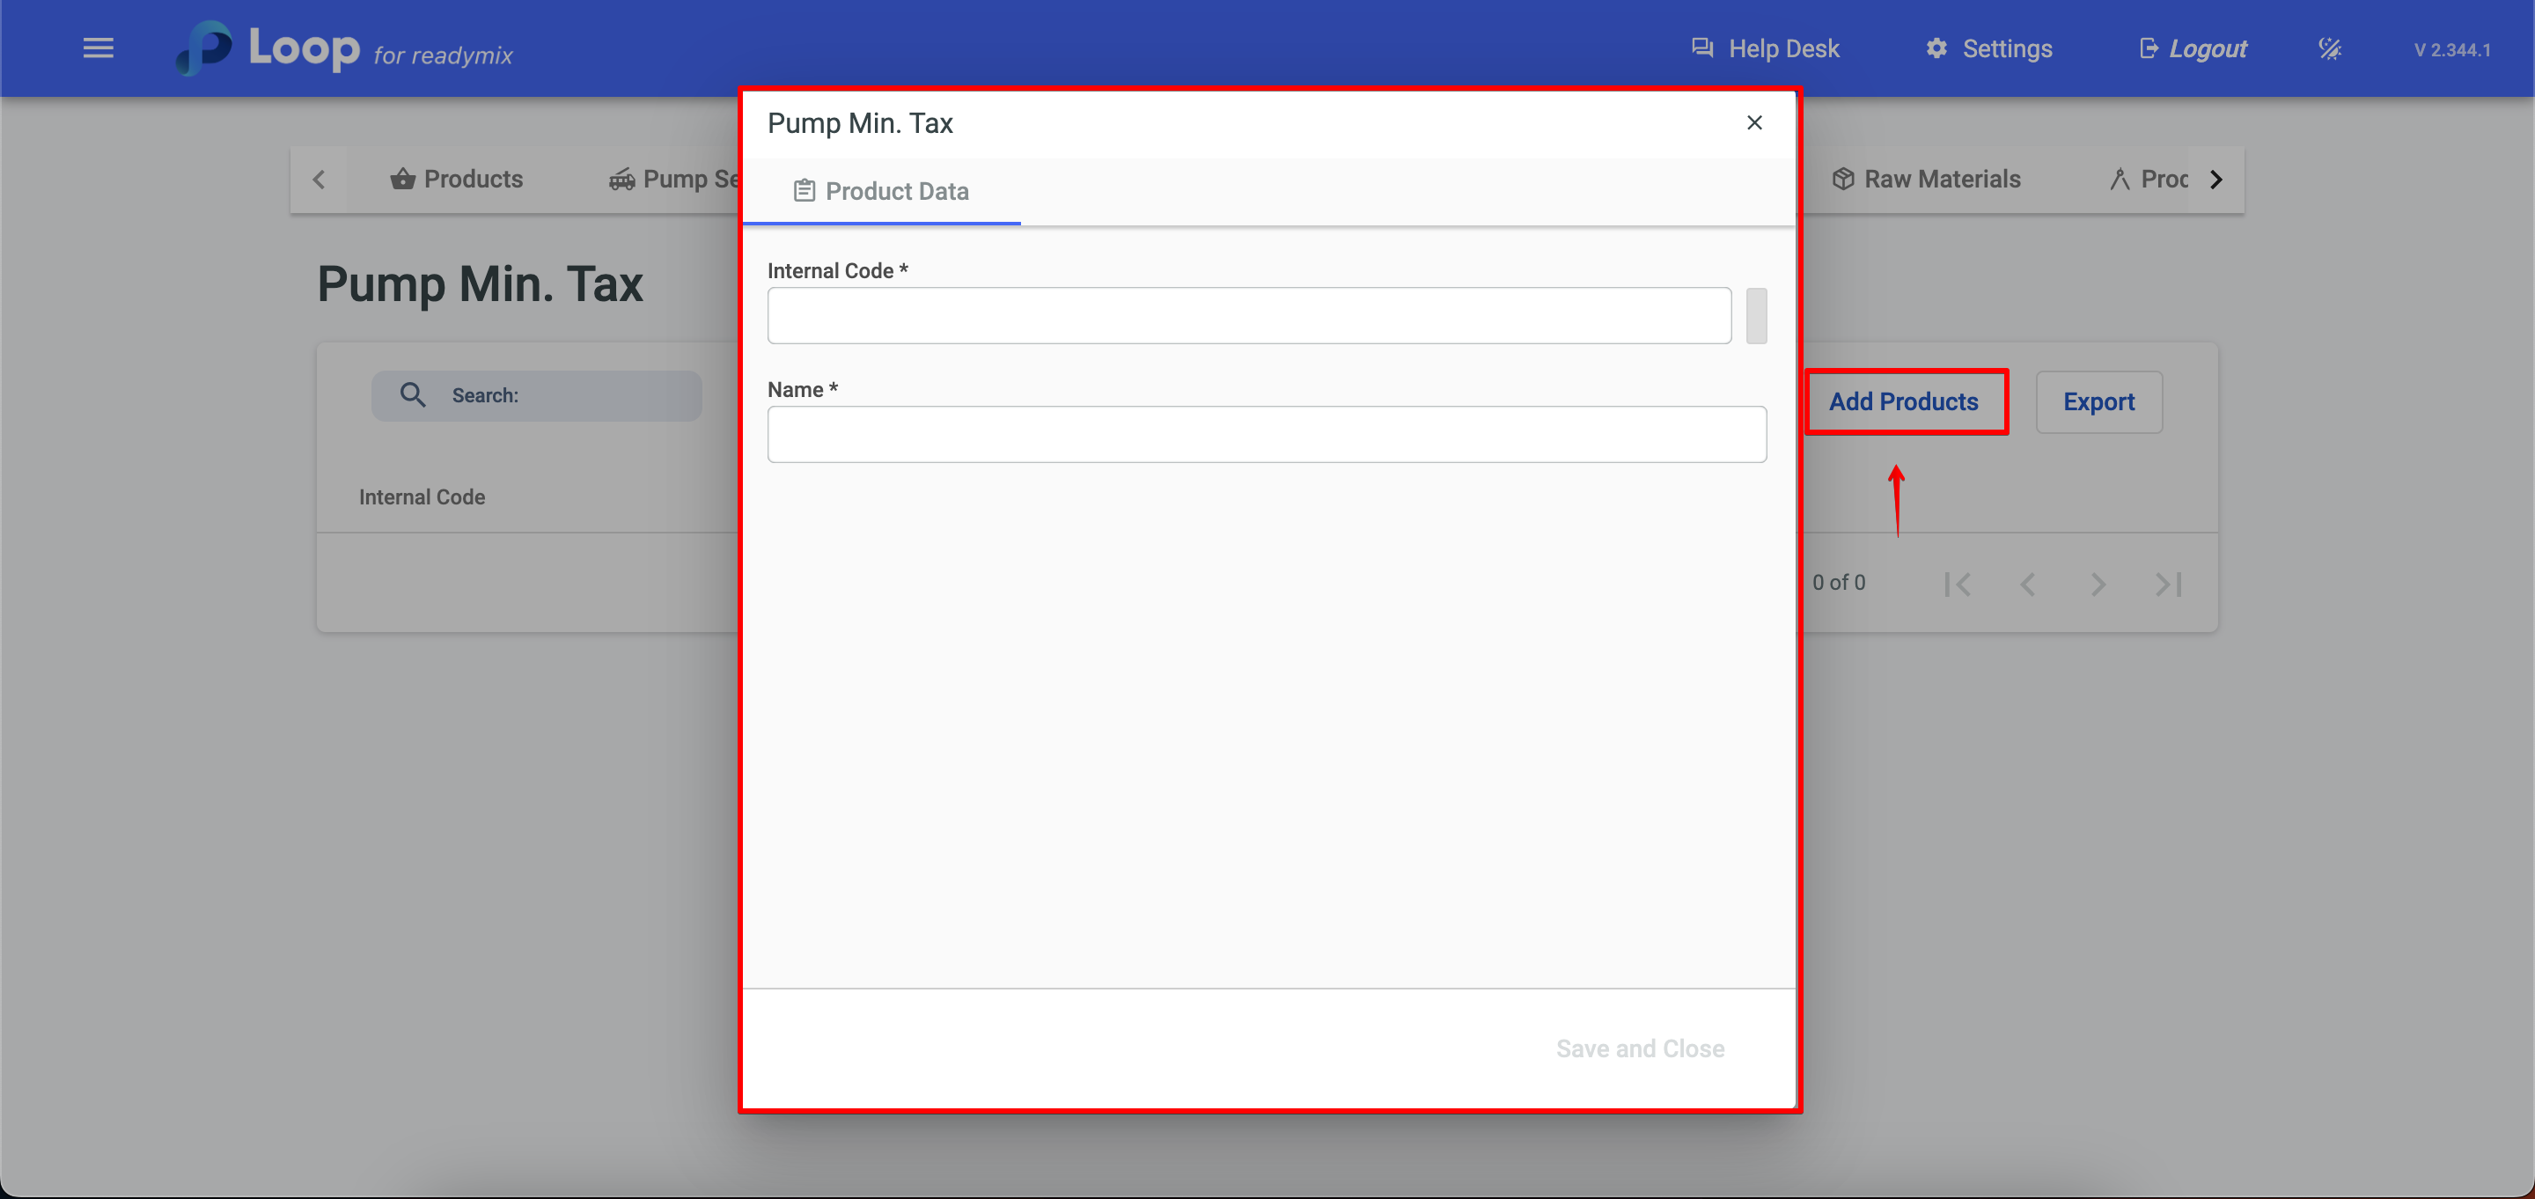The height and width of the screenshot is (1199, 2535).
Task: Focus the Internal Code input field
Action: (x=1248, y=316)
